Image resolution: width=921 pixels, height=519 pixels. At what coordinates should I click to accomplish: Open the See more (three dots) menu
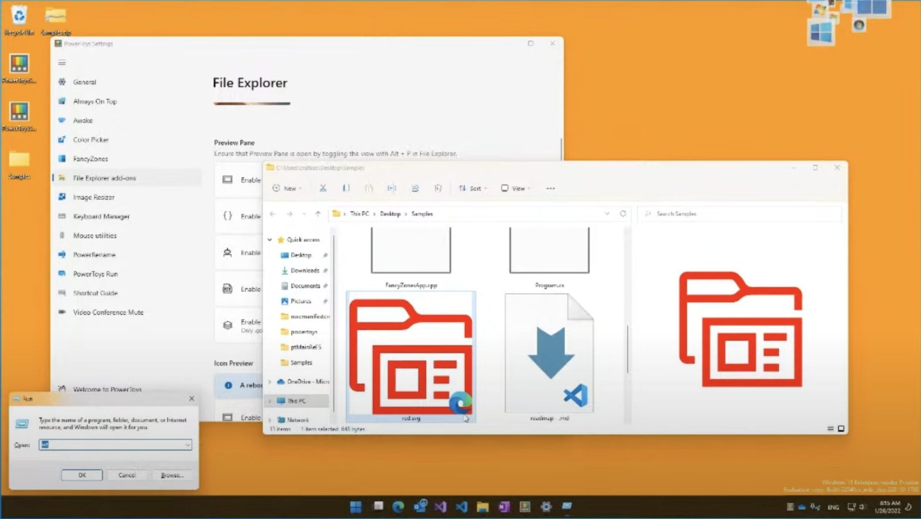click(551, 189)
